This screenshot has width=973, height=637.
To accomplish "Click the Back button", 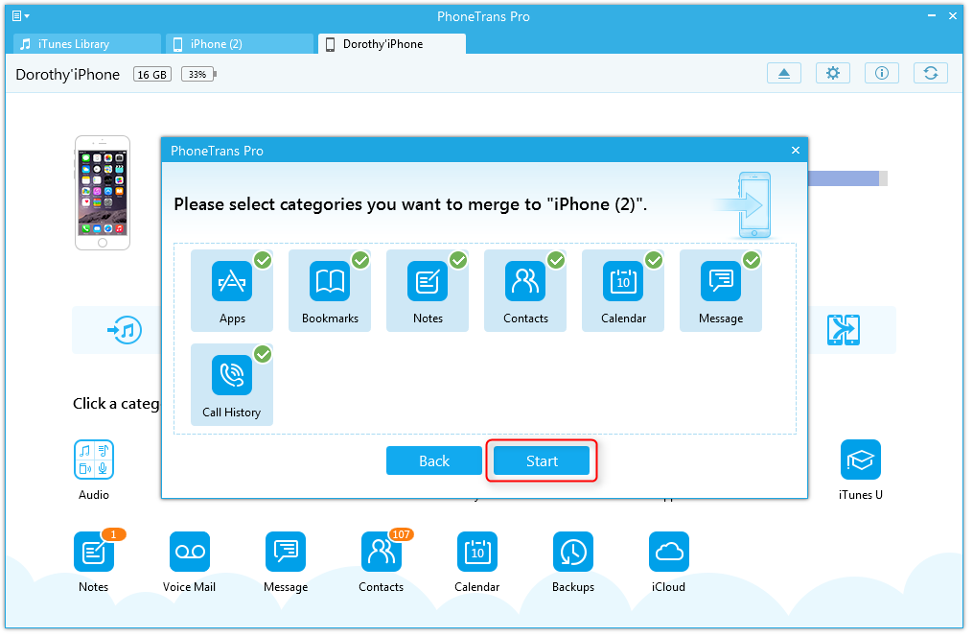I will click(x=433, y=461).
